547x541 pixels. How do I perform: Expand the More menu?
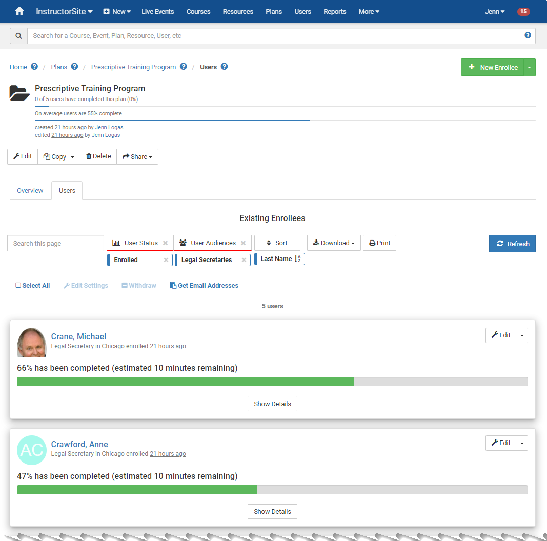[369, 11]
